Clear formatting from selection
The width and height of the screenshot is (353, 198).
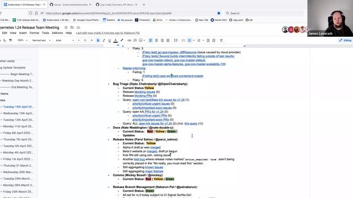tap(221, 40)
